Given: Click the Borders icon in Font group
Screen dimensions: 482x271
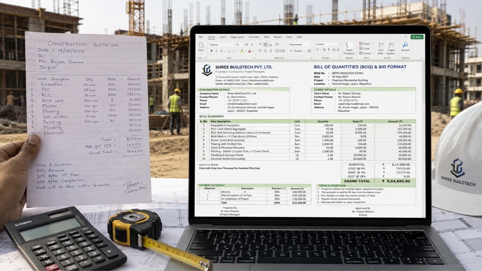Looking at the screenshot, I should click(229, 51).
